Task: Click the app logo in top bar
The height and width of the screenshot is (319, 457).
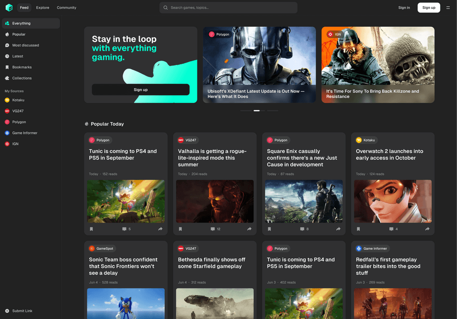Action: coord(9,8)
